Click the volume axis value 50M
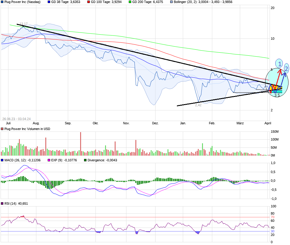Screen dimensions: 290x245 (x=274, y=147)
